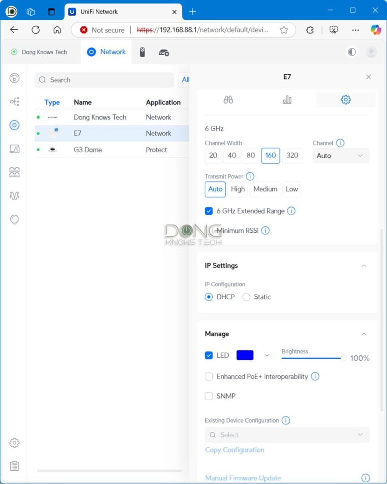Click the Protect camera app icon

point(142,52)
